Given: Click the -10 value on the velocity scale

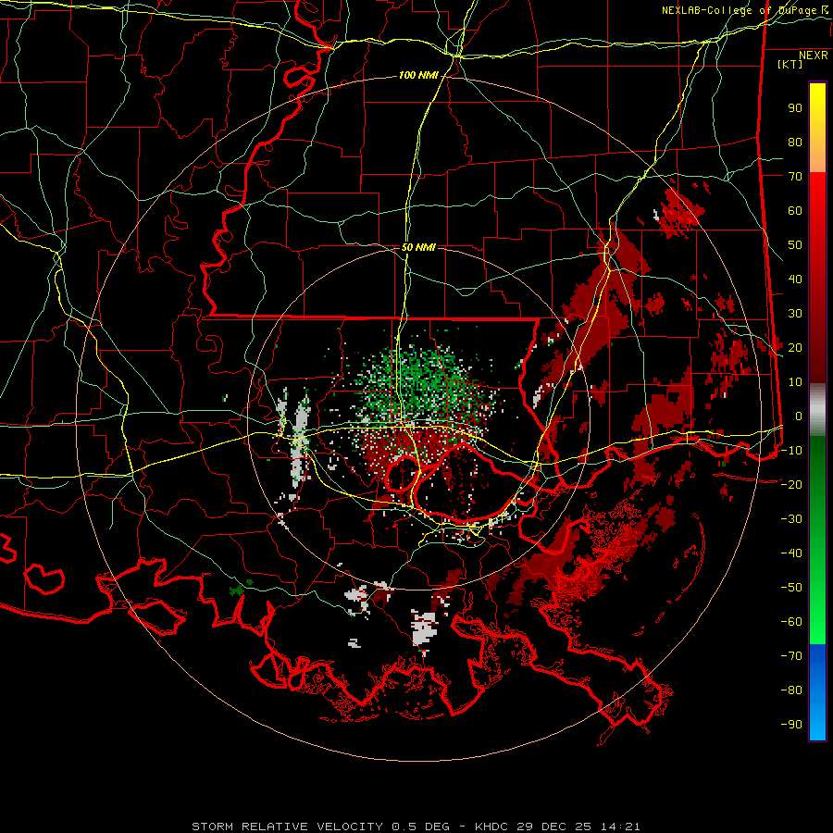Looking at the screenshot, I should click(791, 451).
